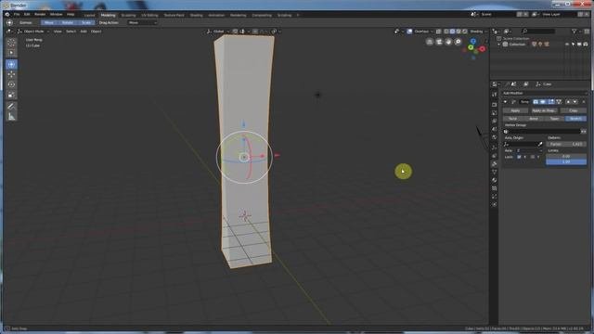Toggle Lock Y checkbox
Screen dimensions: 594x334
tap(532, 157)
